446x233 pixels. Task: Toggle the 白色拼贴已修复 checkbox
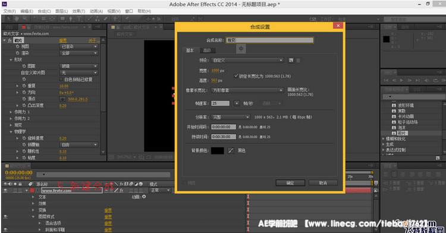click(61, 79)
